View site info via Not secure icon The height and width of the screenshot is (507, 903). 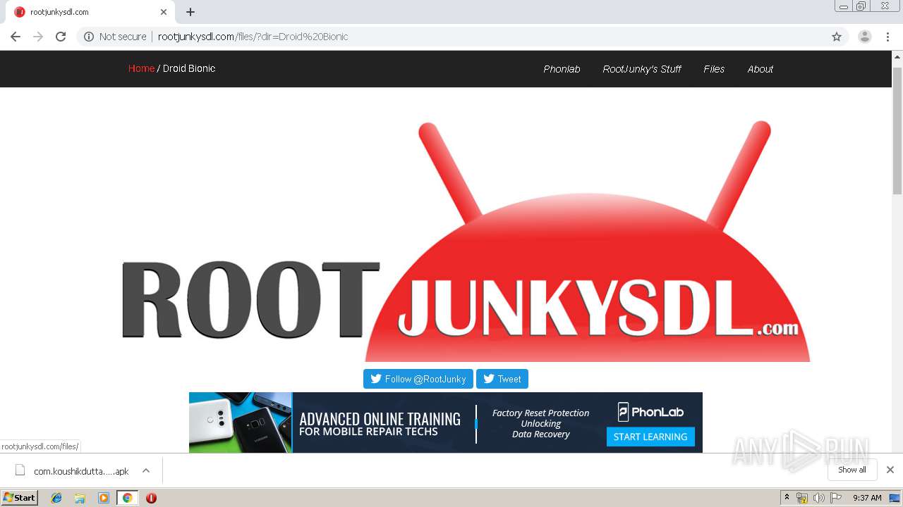point(89,37)
